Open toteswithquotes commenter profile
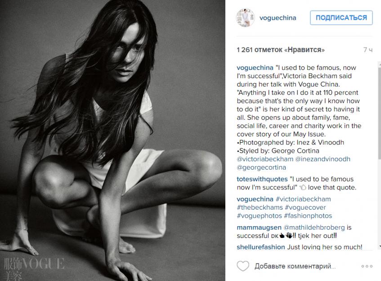The height and width of the screenshot is (281, 381). (262, 179)
